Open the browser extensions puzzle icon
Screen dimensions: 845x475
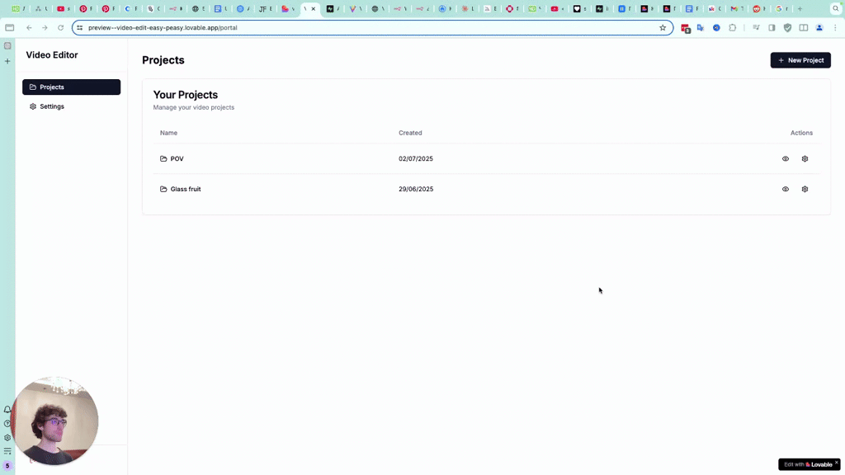click(732, 27)
